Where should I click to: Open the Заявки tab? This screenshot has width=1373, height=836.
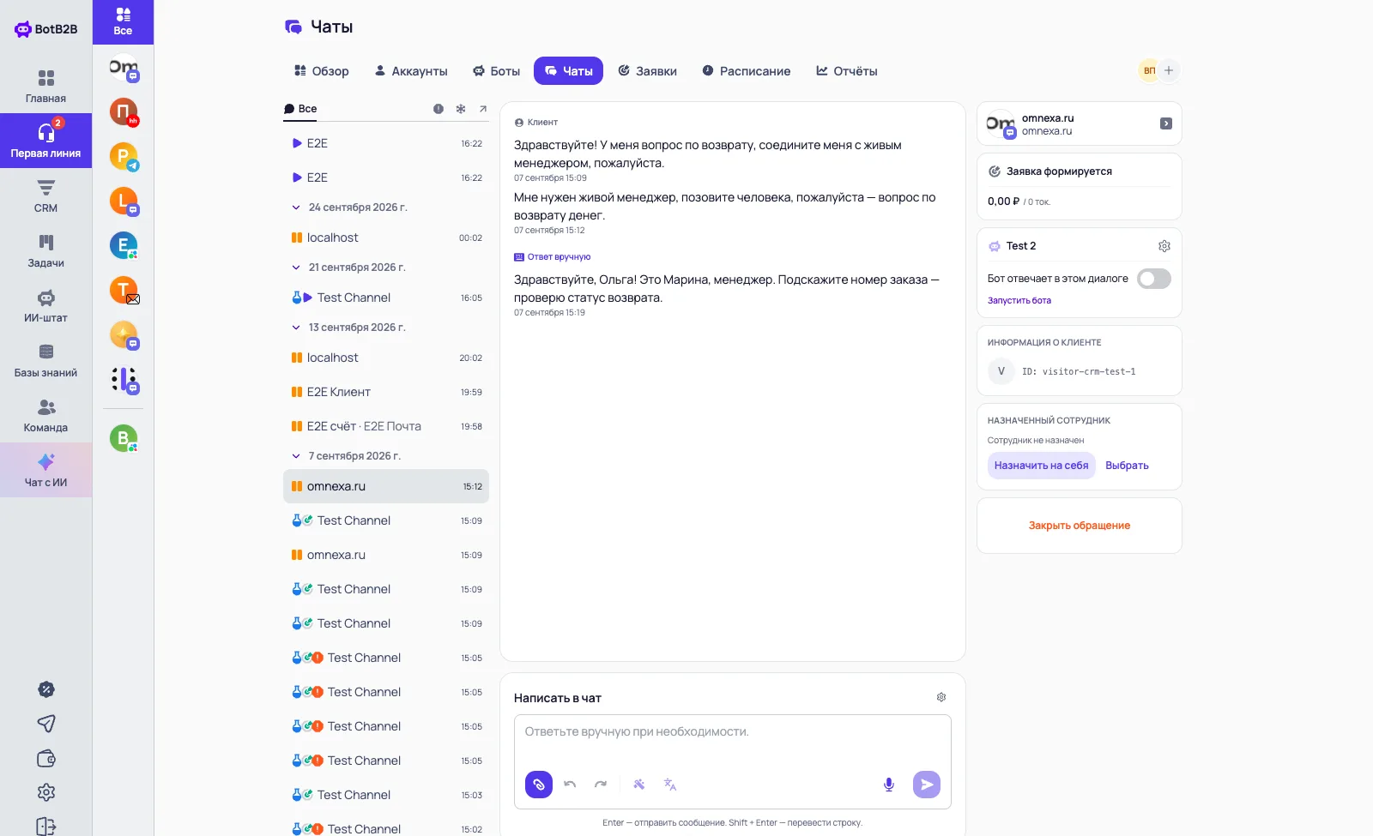pos(648,71)
